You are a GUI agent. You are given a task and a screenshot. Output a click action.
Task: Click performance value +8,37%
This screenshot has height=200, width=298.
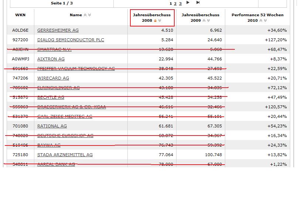tap(278, 59)
